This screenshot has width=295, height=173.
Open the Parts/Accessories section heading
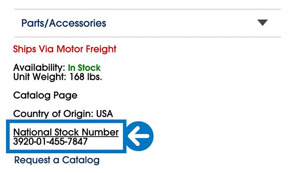tap(64, 23)
